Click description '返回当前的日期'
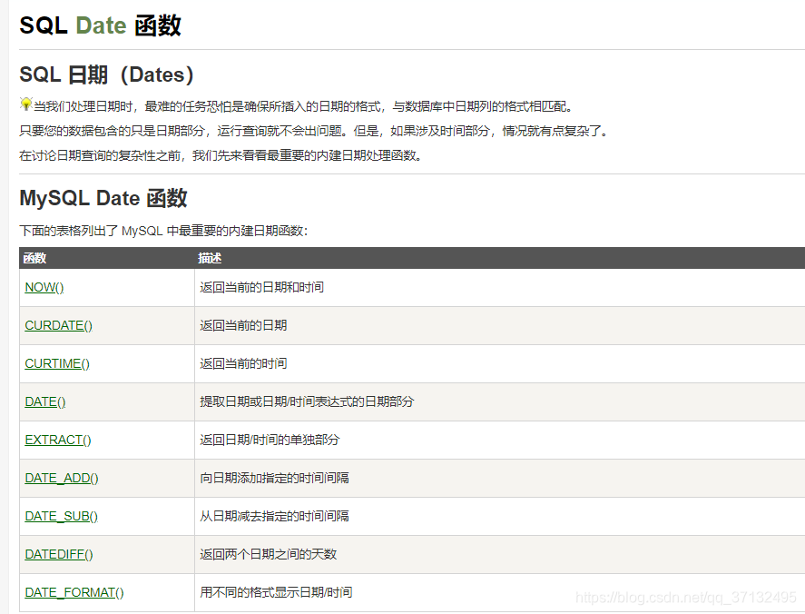The height and width of the screenshot is (614, 805). click(243, 325)
